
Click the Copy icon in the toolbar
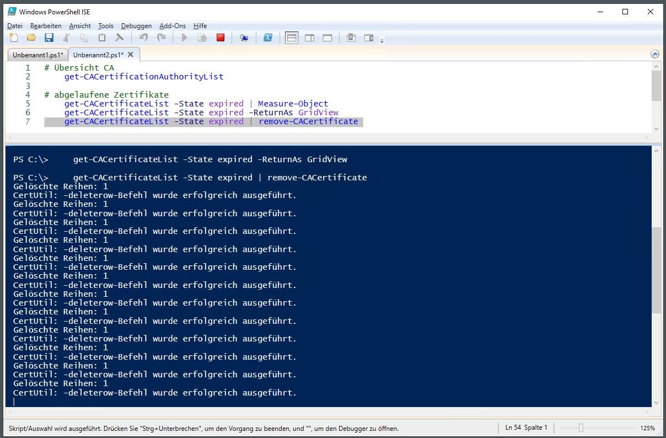(x=84, y=38)
